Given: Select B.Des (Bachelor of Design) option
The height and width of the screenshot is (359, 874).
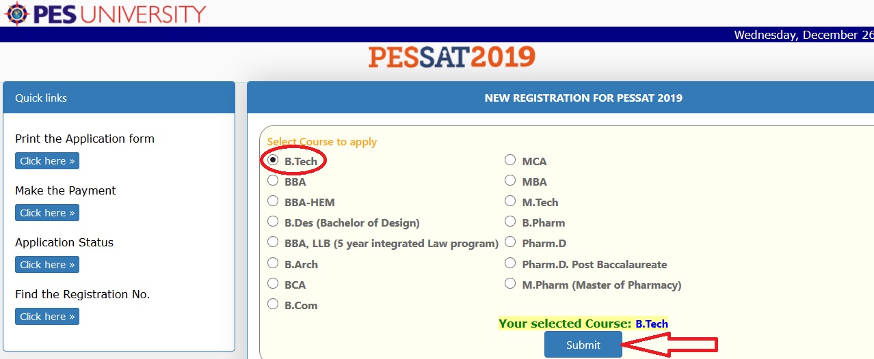Looking at the screenshot, I should tap(273, 222).
